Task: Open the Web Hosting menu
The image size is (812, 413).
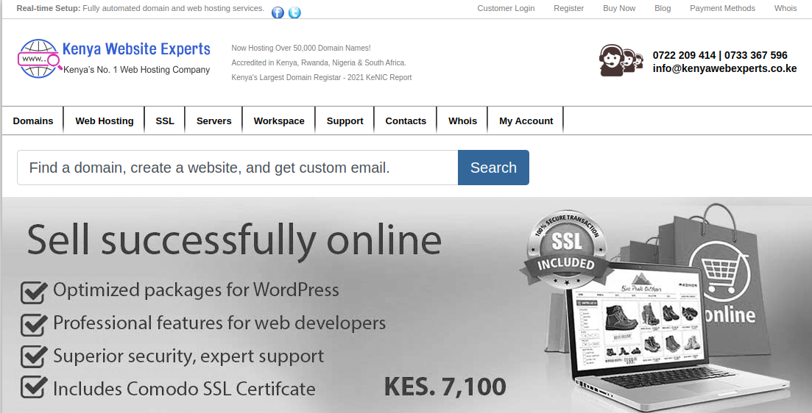Action: (x=104, y=121)
